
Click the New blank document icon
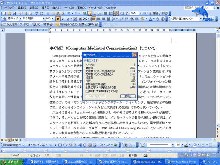coord(4,13)
